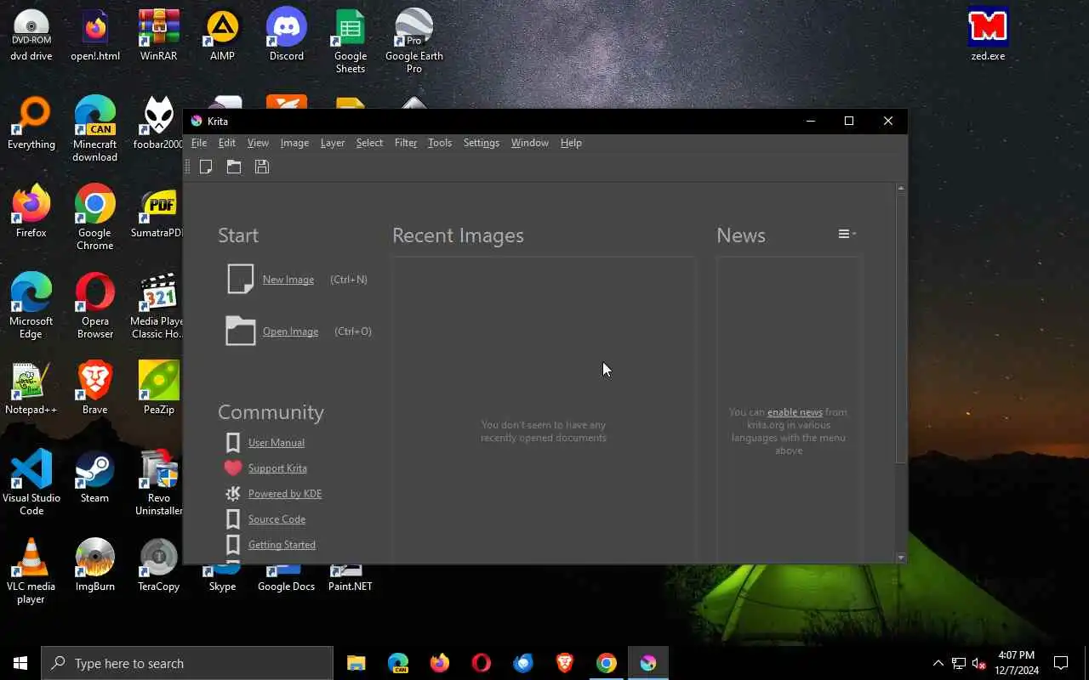This screenshot has height=680, width=1089.
Task: Click the KDE gear logo icon
Action: [232, 493]
